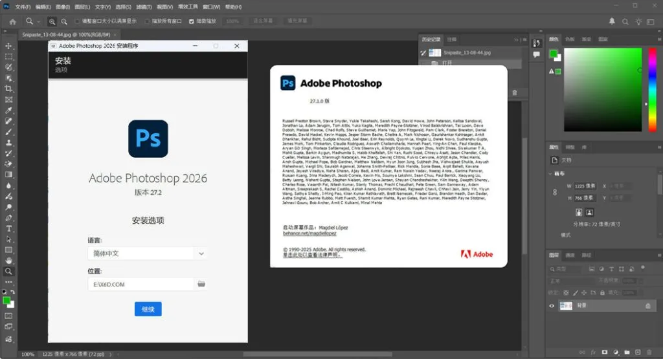Hide the 背景 layer eye icon

[x=552, y=306]
